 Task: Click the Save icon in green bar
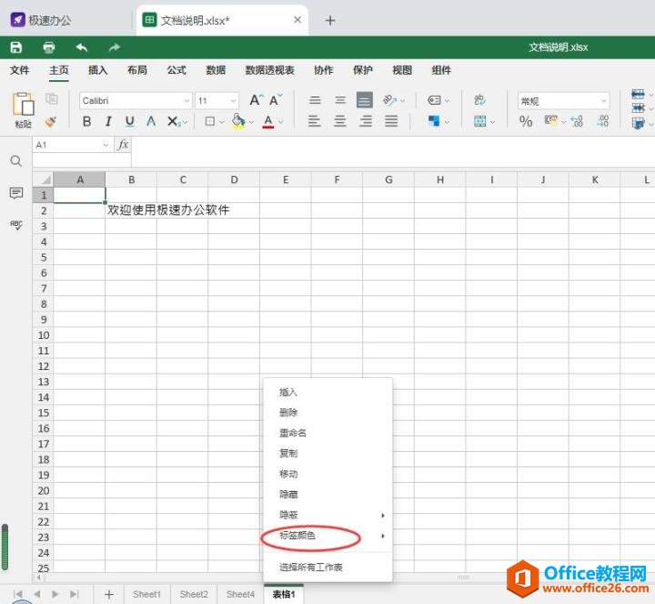coord(15,47)
